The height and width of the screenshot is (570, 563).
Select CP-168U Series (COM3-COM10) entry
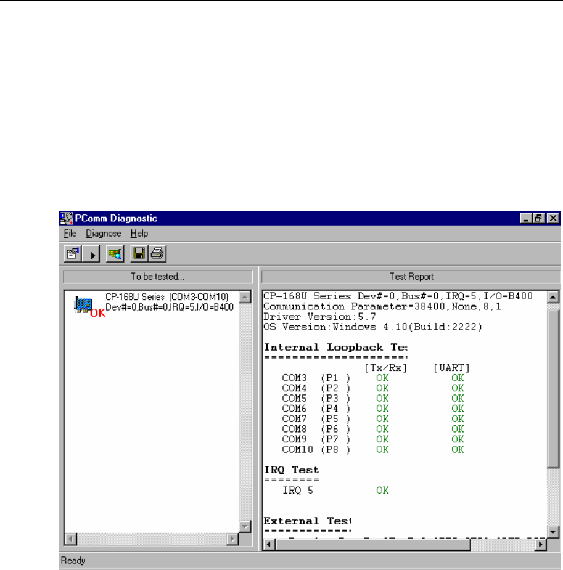pyautogui.click(x=167, y=297)
